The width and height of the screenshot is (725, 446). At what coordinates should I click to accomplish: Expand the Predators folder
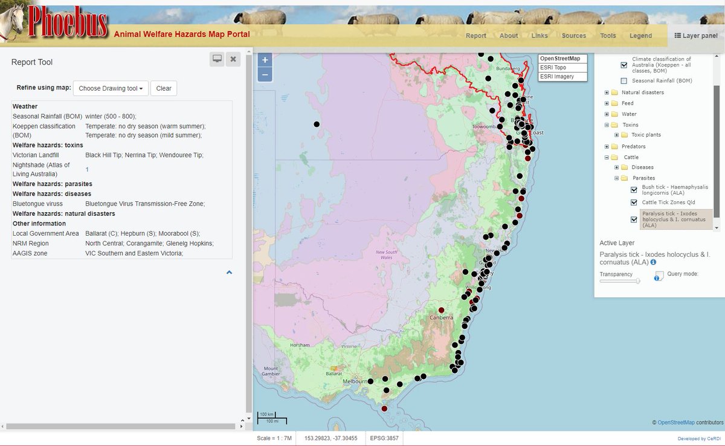point(607,147)
